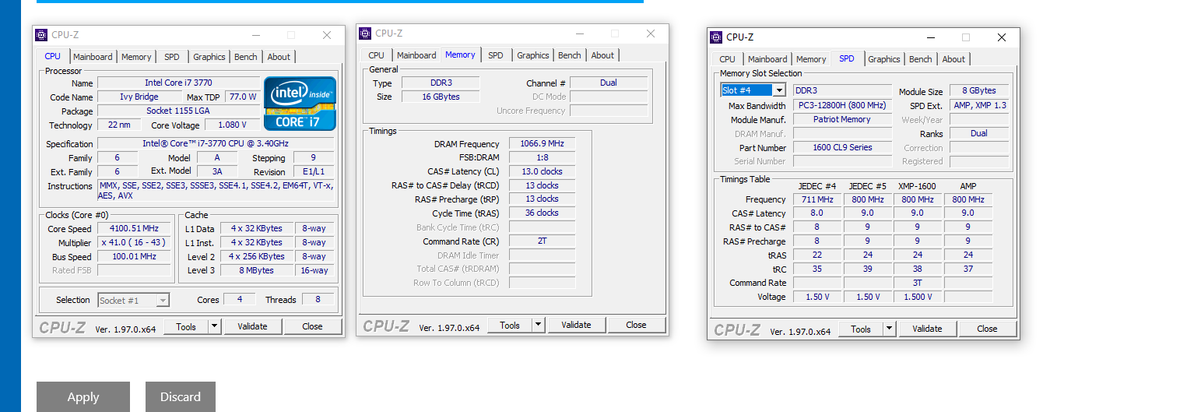Click the Module Manuf. value Patriot Memory
The height and width of the screenshot is (412, 1194).
click(x=842, y=119)
